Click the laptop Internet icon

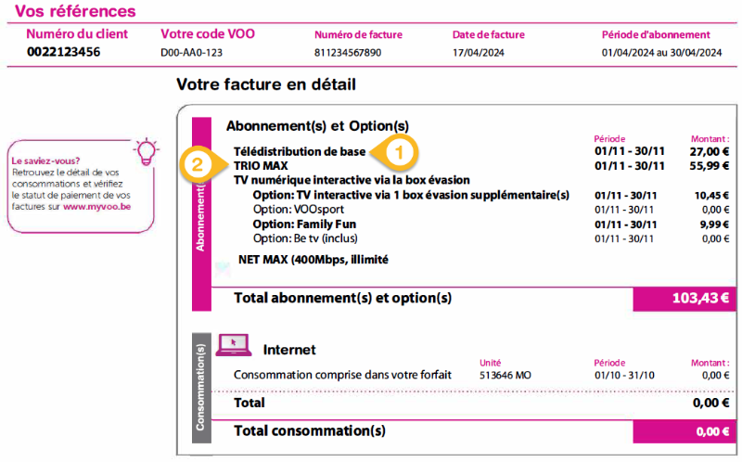[233, 345]
